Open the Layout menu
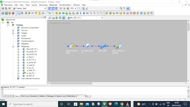The image size is (190, 107). pos(34,5)
